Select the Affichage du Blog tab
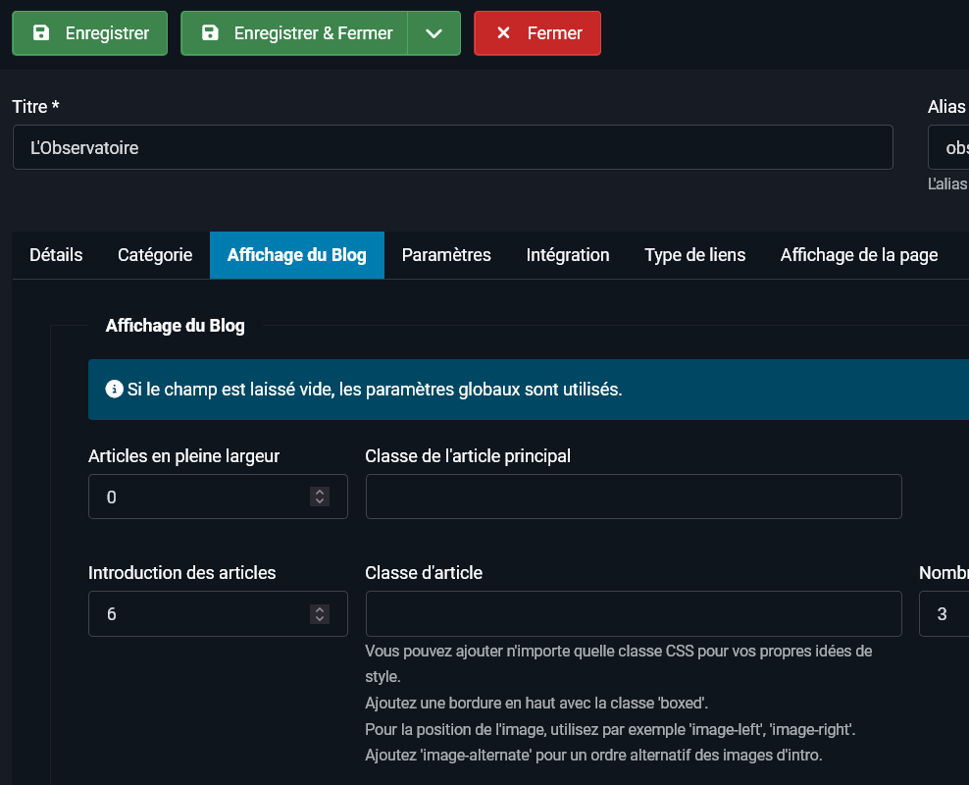This screenshot has width=969, height=785. 297,255
